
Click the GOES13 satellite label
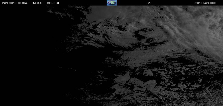[x=53, y=3]
